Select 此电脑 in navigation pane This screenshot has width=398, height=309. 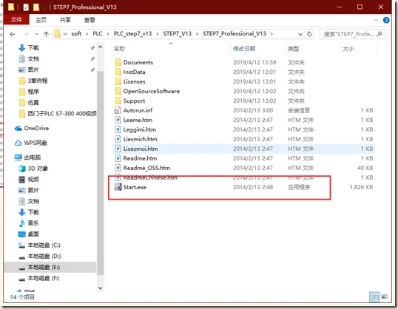pos(33,157)
